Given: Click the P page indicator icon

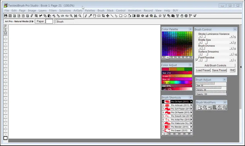Looking at the screenshot, I should click(6, 26).
